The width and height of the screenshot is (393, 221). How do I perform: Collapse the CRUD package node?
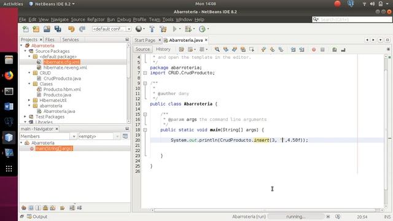click(29, 73)
